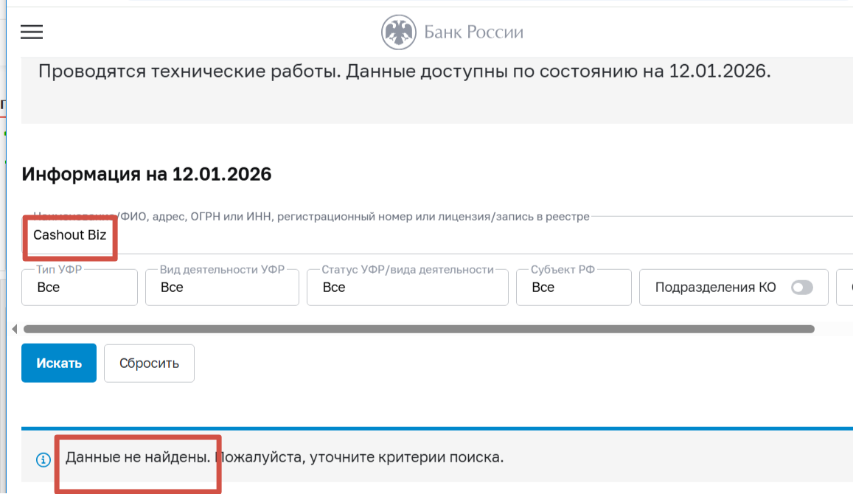Toggle the Подразделения КО switch

pyautogui.click(x=801, y=288)
